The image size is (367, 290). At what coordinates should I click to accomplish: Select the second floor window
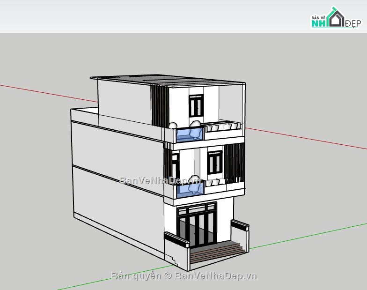(x=214, y=163)
